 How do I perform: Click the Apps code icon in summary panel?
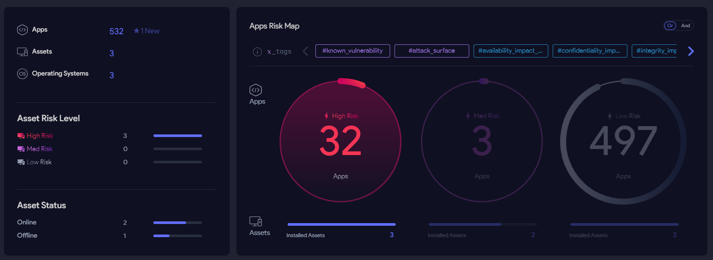pyautogui.click(x=22, y=30)
